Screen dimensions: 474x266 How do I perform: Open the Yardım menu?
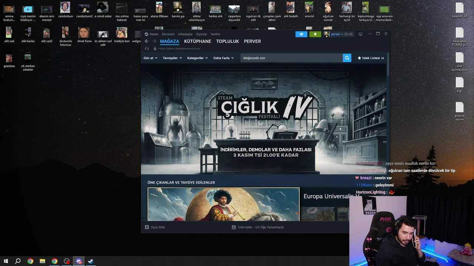pos(215,34)
